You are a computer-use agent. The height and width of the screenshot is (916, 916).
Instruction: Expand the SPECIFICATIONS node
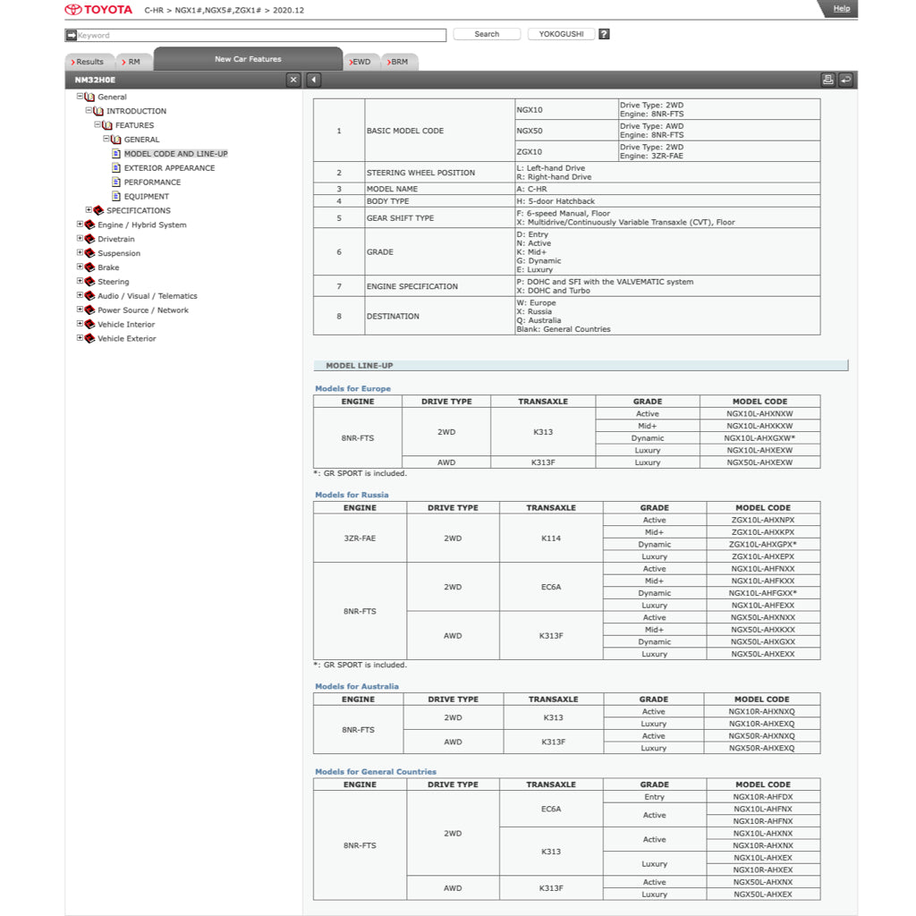[x=89, y=210]
